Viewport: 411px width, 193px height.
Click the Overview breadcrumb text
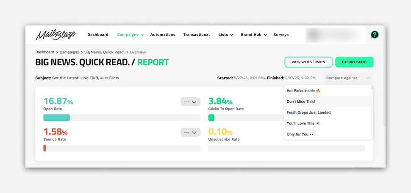point(138,52)
